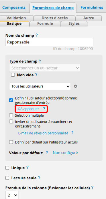This screenshot has width=106, height=199.
Task: Open the Sélectionner un utilisateur type dropdown
Action: pyautogui.click(x=45, y=68)
